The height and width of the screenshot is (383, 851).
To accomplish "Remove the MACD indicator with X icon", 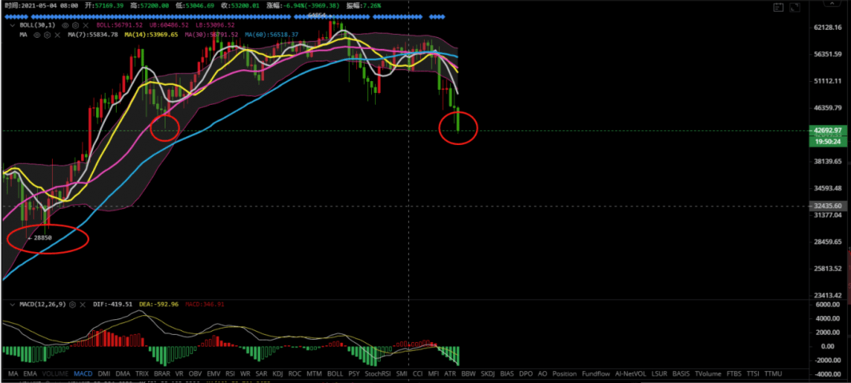I will [x=83, y=305].
